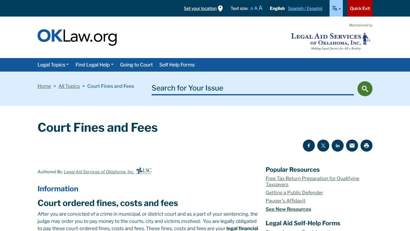Click the OKLaw.org logo
The image size is (410, 231).
coord(77,37)
